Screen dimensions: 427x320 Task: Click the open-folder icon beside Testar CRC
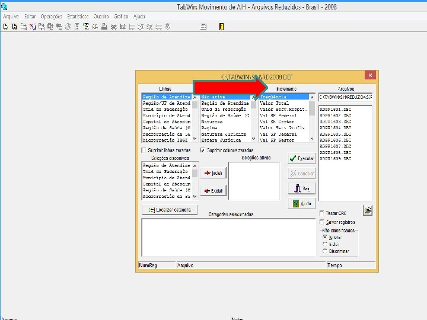click(368, 210)
